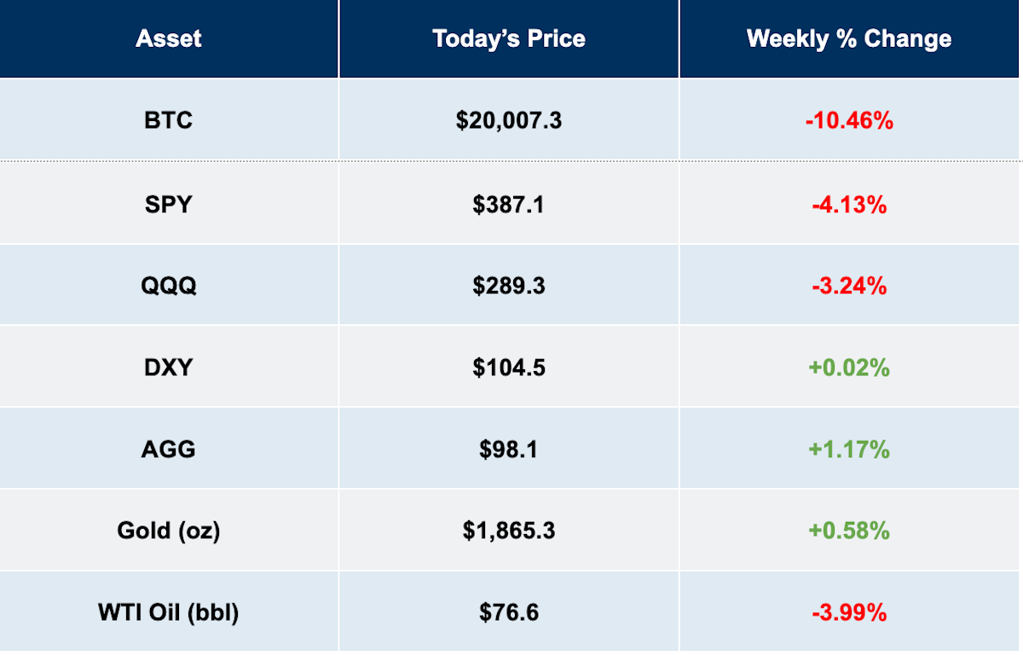Viewport: 1023px width, 655px height.
Task: Select the WTI Oil (bbl) label
Action: point(169,612)
